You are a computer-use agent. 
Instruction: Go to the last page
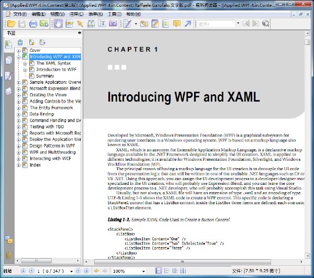(x=86, y=271)
